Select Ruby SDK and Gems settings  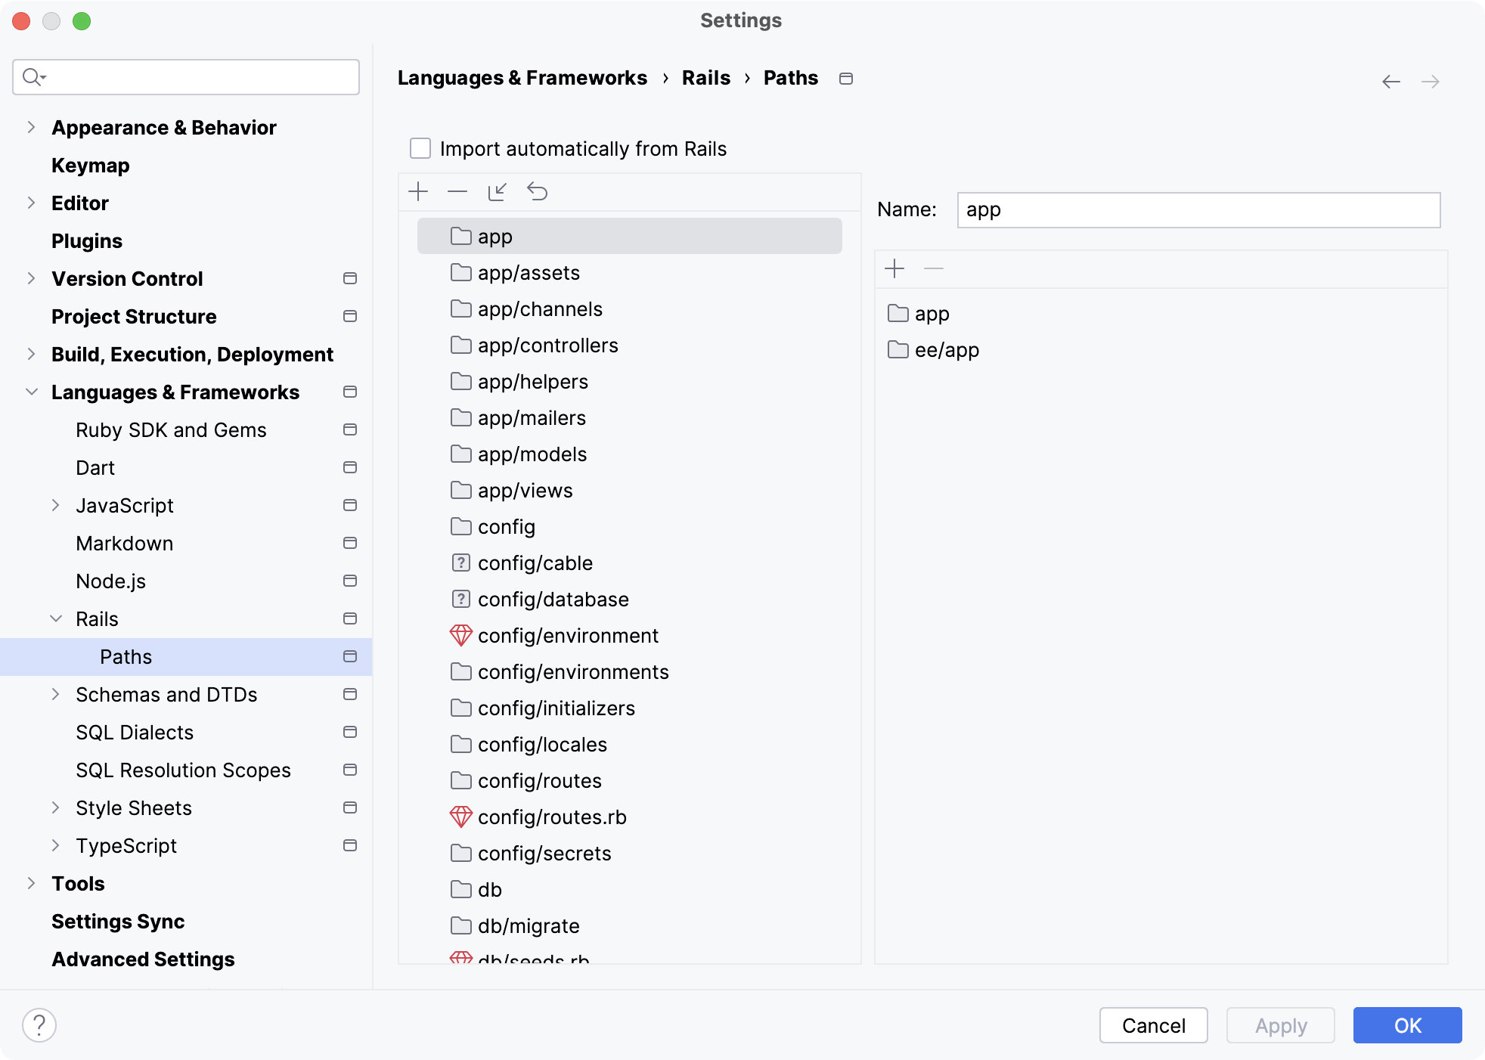click(171, 429)
